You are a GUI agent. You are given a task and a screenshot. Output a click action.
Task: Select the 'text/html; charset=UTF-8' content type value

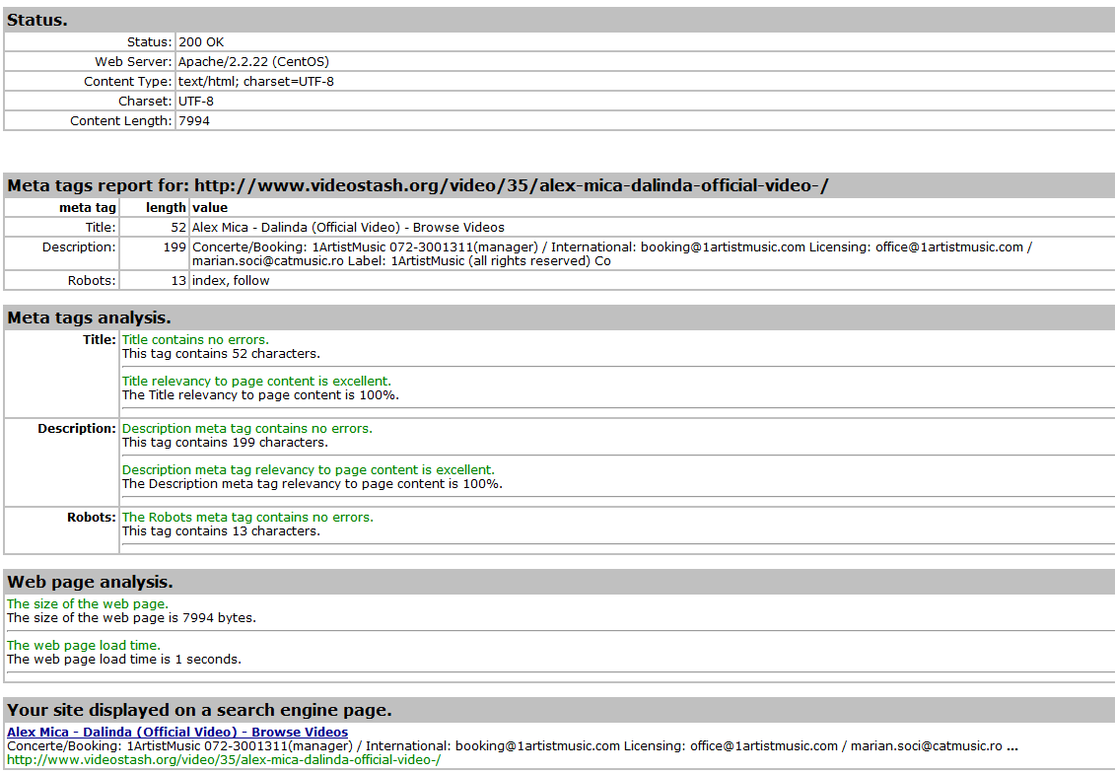click(255, 82)
